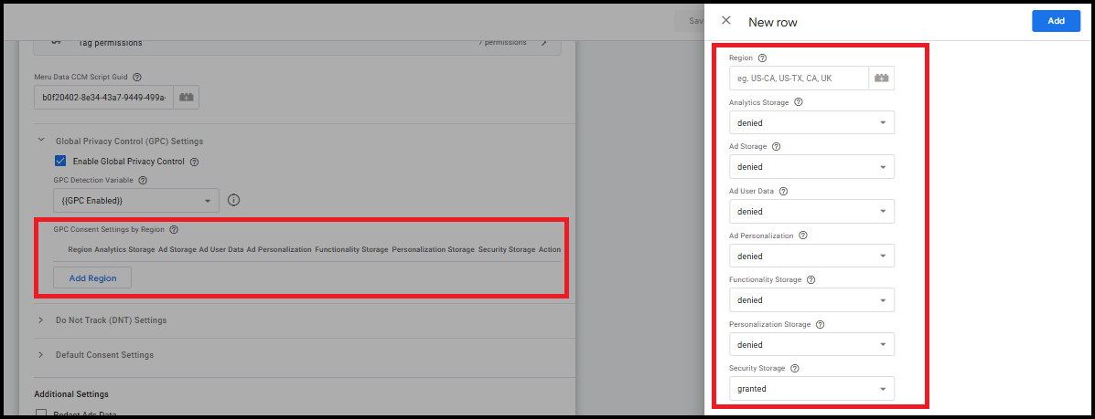Click the Add button in New row panel
The width and height of the screenshot is (1095, 419).
pos(1055,21)
